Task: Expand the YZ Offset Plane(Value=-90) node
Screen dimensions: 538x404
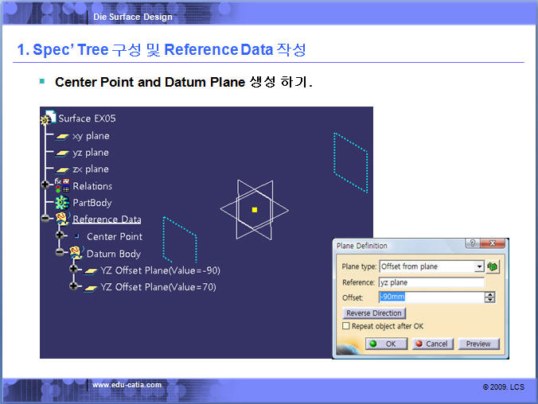Action: pos(73,270)
